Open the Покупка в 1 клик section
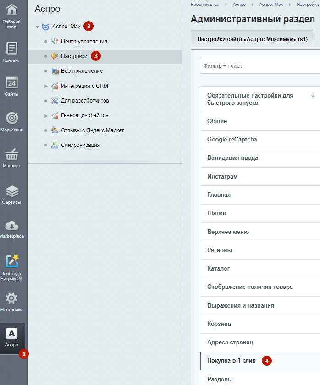The height and width of the screenshot is (385, 320). pos(260,361)
